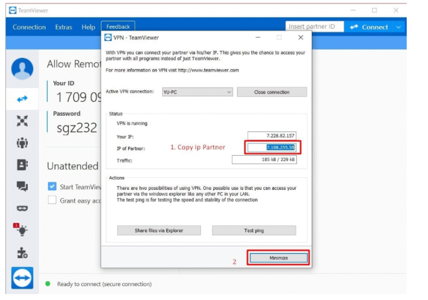
Task: Enable the Grant easy access checkbox
Action: tap(52, 200)
